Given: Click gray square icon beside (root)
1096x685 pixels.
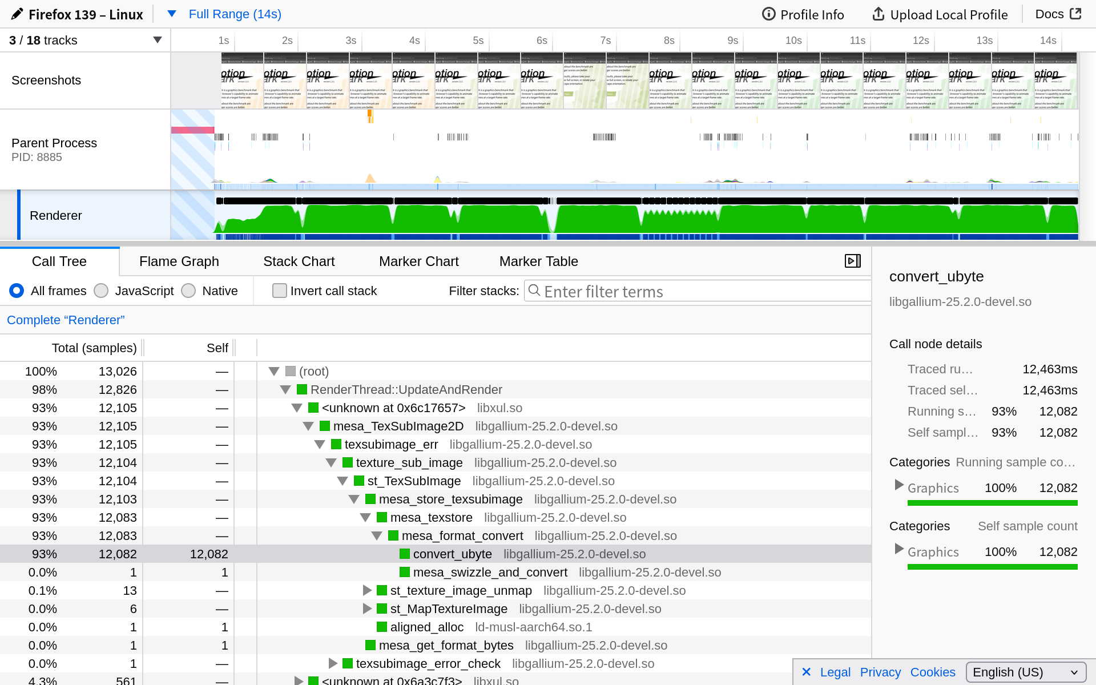Looking at the screenshot, I should pos(291,371).
